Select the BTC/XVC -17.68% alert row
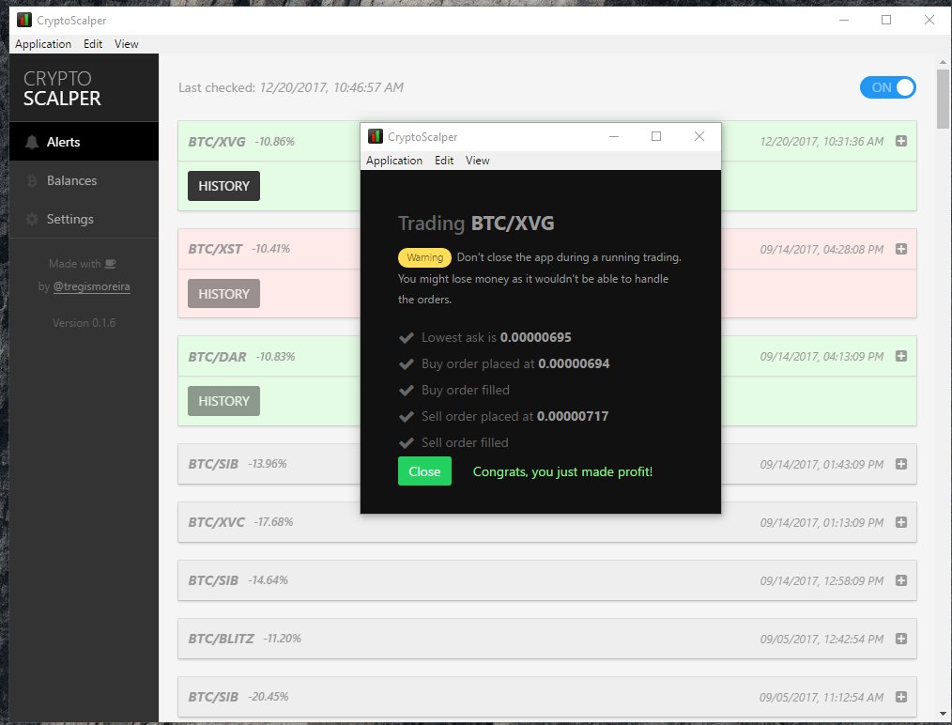Image resolution: width=952 pixels, height=725 pixels. tap(547, 522)
